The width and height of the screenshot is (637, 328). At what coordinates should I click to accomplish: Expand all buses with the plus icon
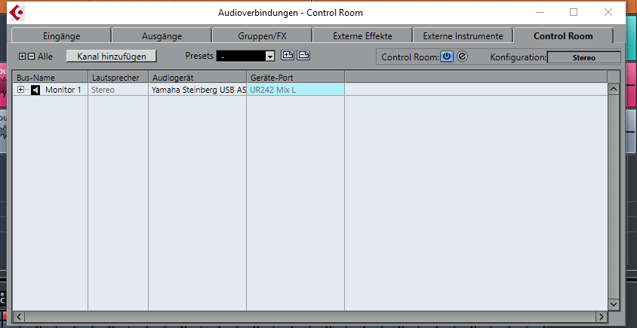(23, 57)
